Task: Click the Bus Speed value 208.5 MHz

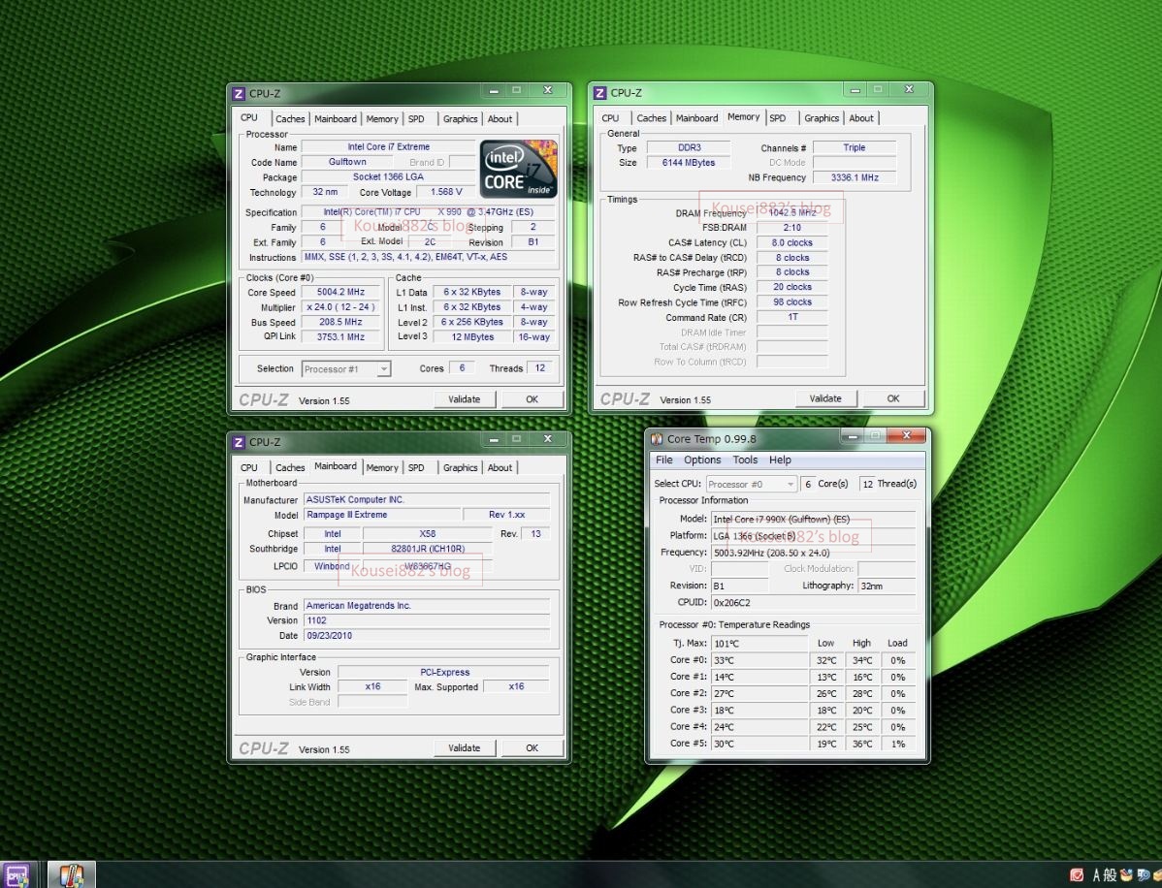Action: point(340,322)
